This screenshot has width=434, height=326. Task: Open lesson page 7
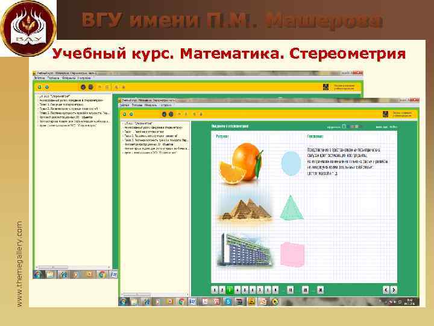click(x=260, y=290)
